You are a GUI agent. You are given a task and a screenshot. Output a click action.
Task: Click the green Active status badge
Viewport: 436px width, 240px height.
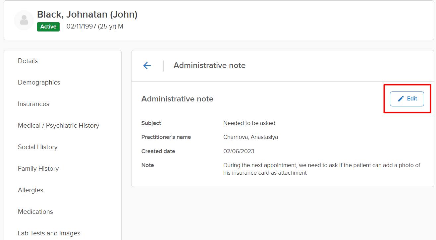click(x=48, y=27)
